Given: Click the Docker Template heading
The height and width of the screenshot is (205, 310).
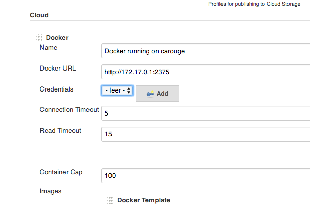Looking at the screenshot, I should [143, 200].
